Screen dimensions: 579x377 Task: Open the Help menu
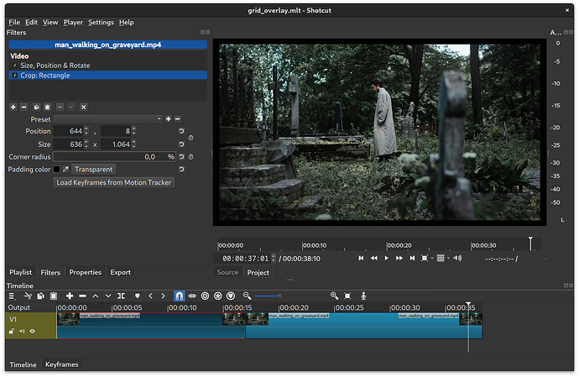tap(126, 22)
